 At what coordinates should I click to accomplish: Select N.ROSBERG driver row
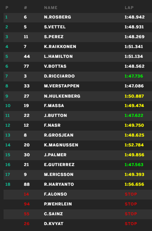pyautogui.click(x=78, y=17)
